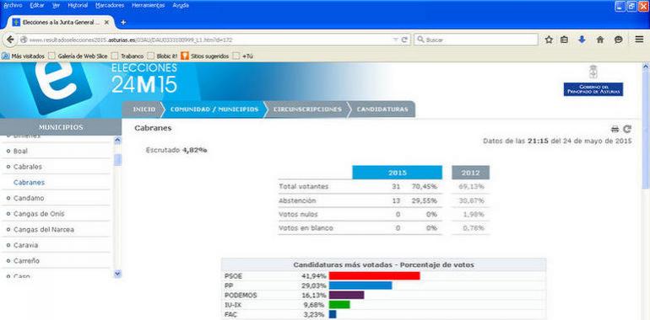
Task: Click the Votos nulos row label
Action: point(298,215)
